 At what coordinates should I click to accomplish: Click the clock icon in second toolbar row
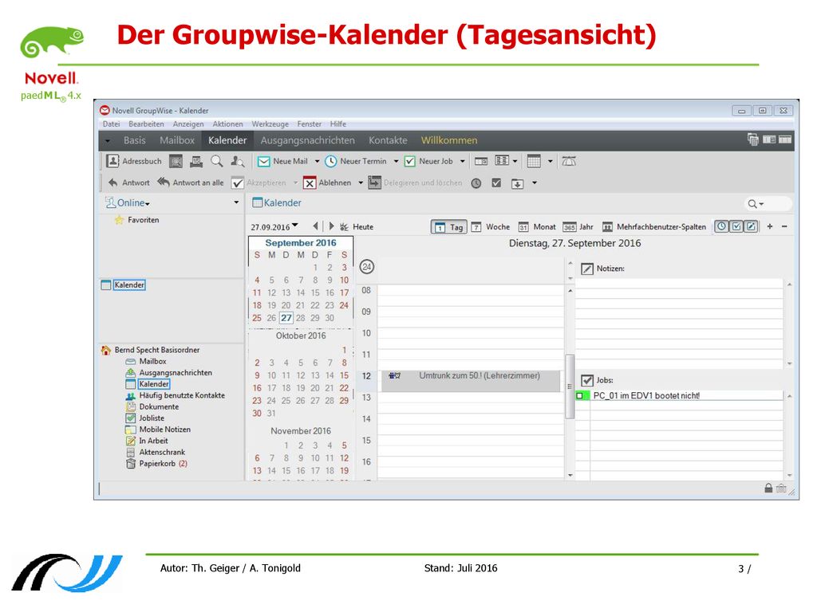tap(476, 183)
